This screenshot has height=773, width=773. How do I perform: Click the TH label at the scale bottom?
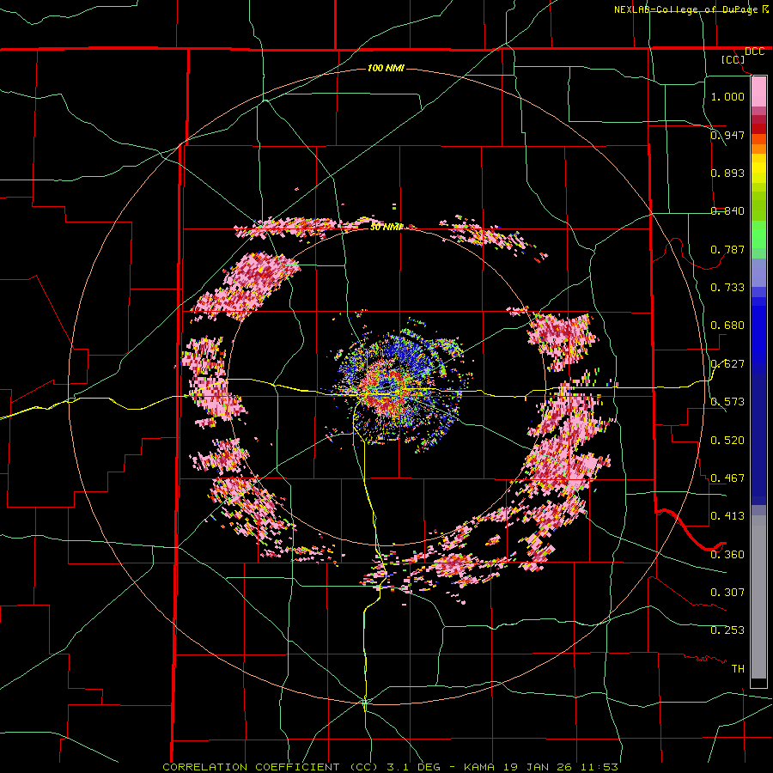pos(738,669)
